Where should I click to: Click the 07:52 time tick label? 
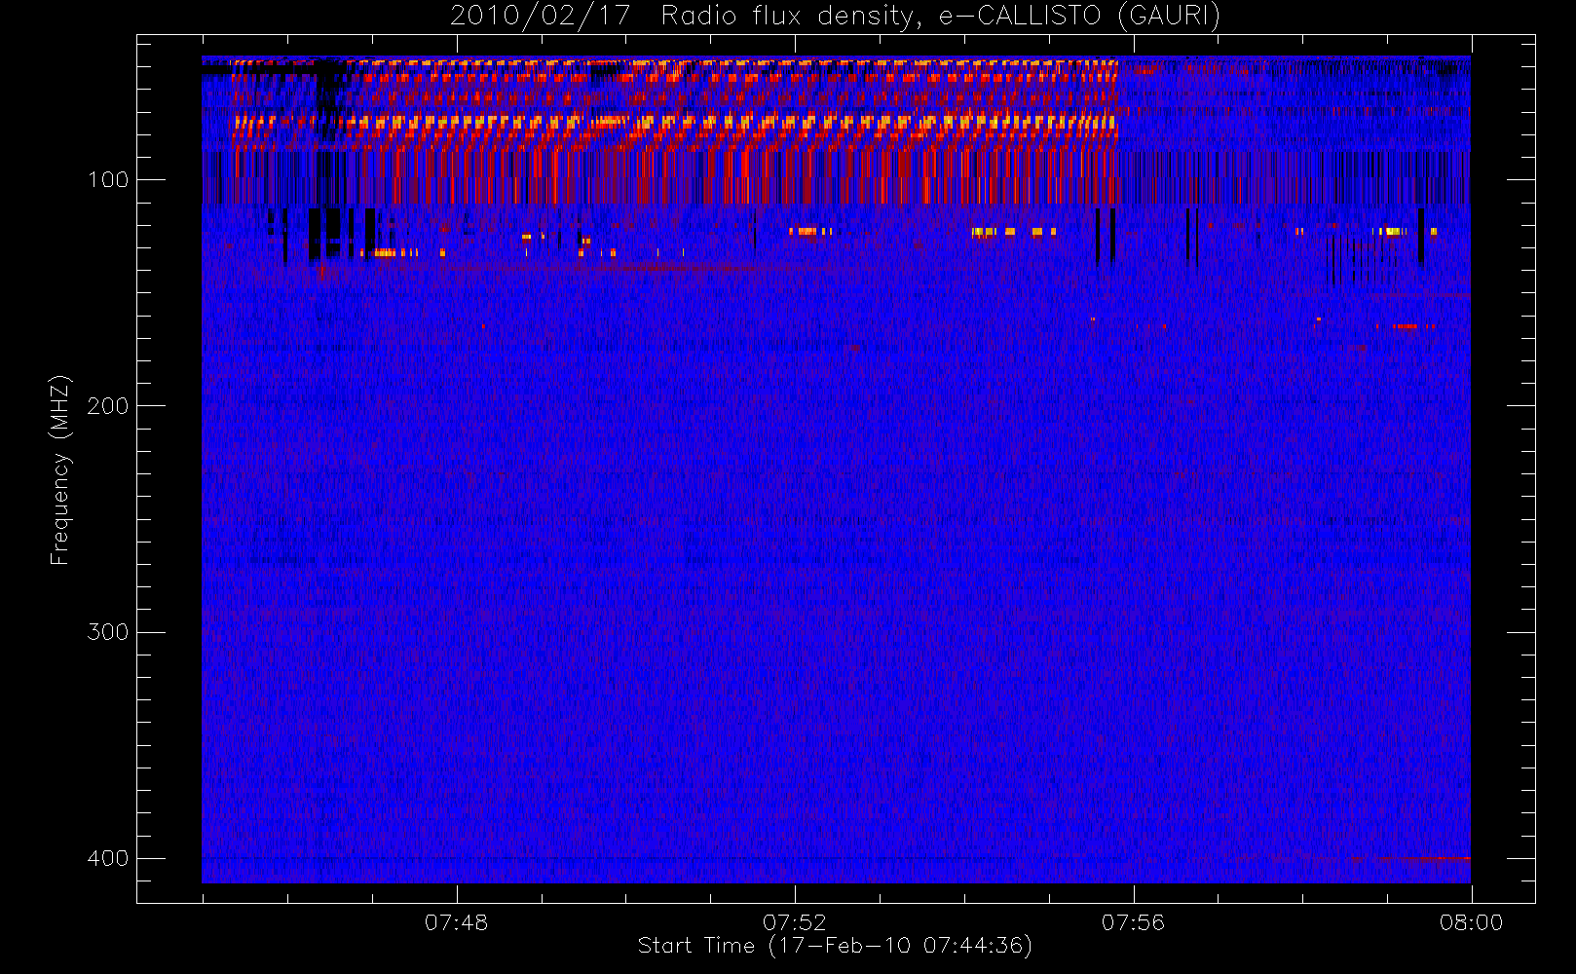tap(795, 922)
